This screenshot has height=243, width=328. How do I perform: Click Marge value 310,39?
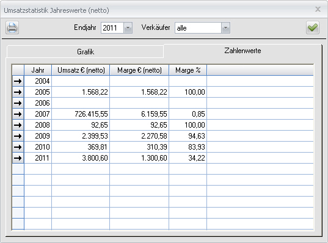[139, 147]
